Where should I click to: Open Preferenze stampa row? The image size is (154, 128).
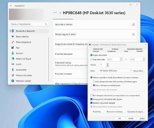(x=70, y=64)
